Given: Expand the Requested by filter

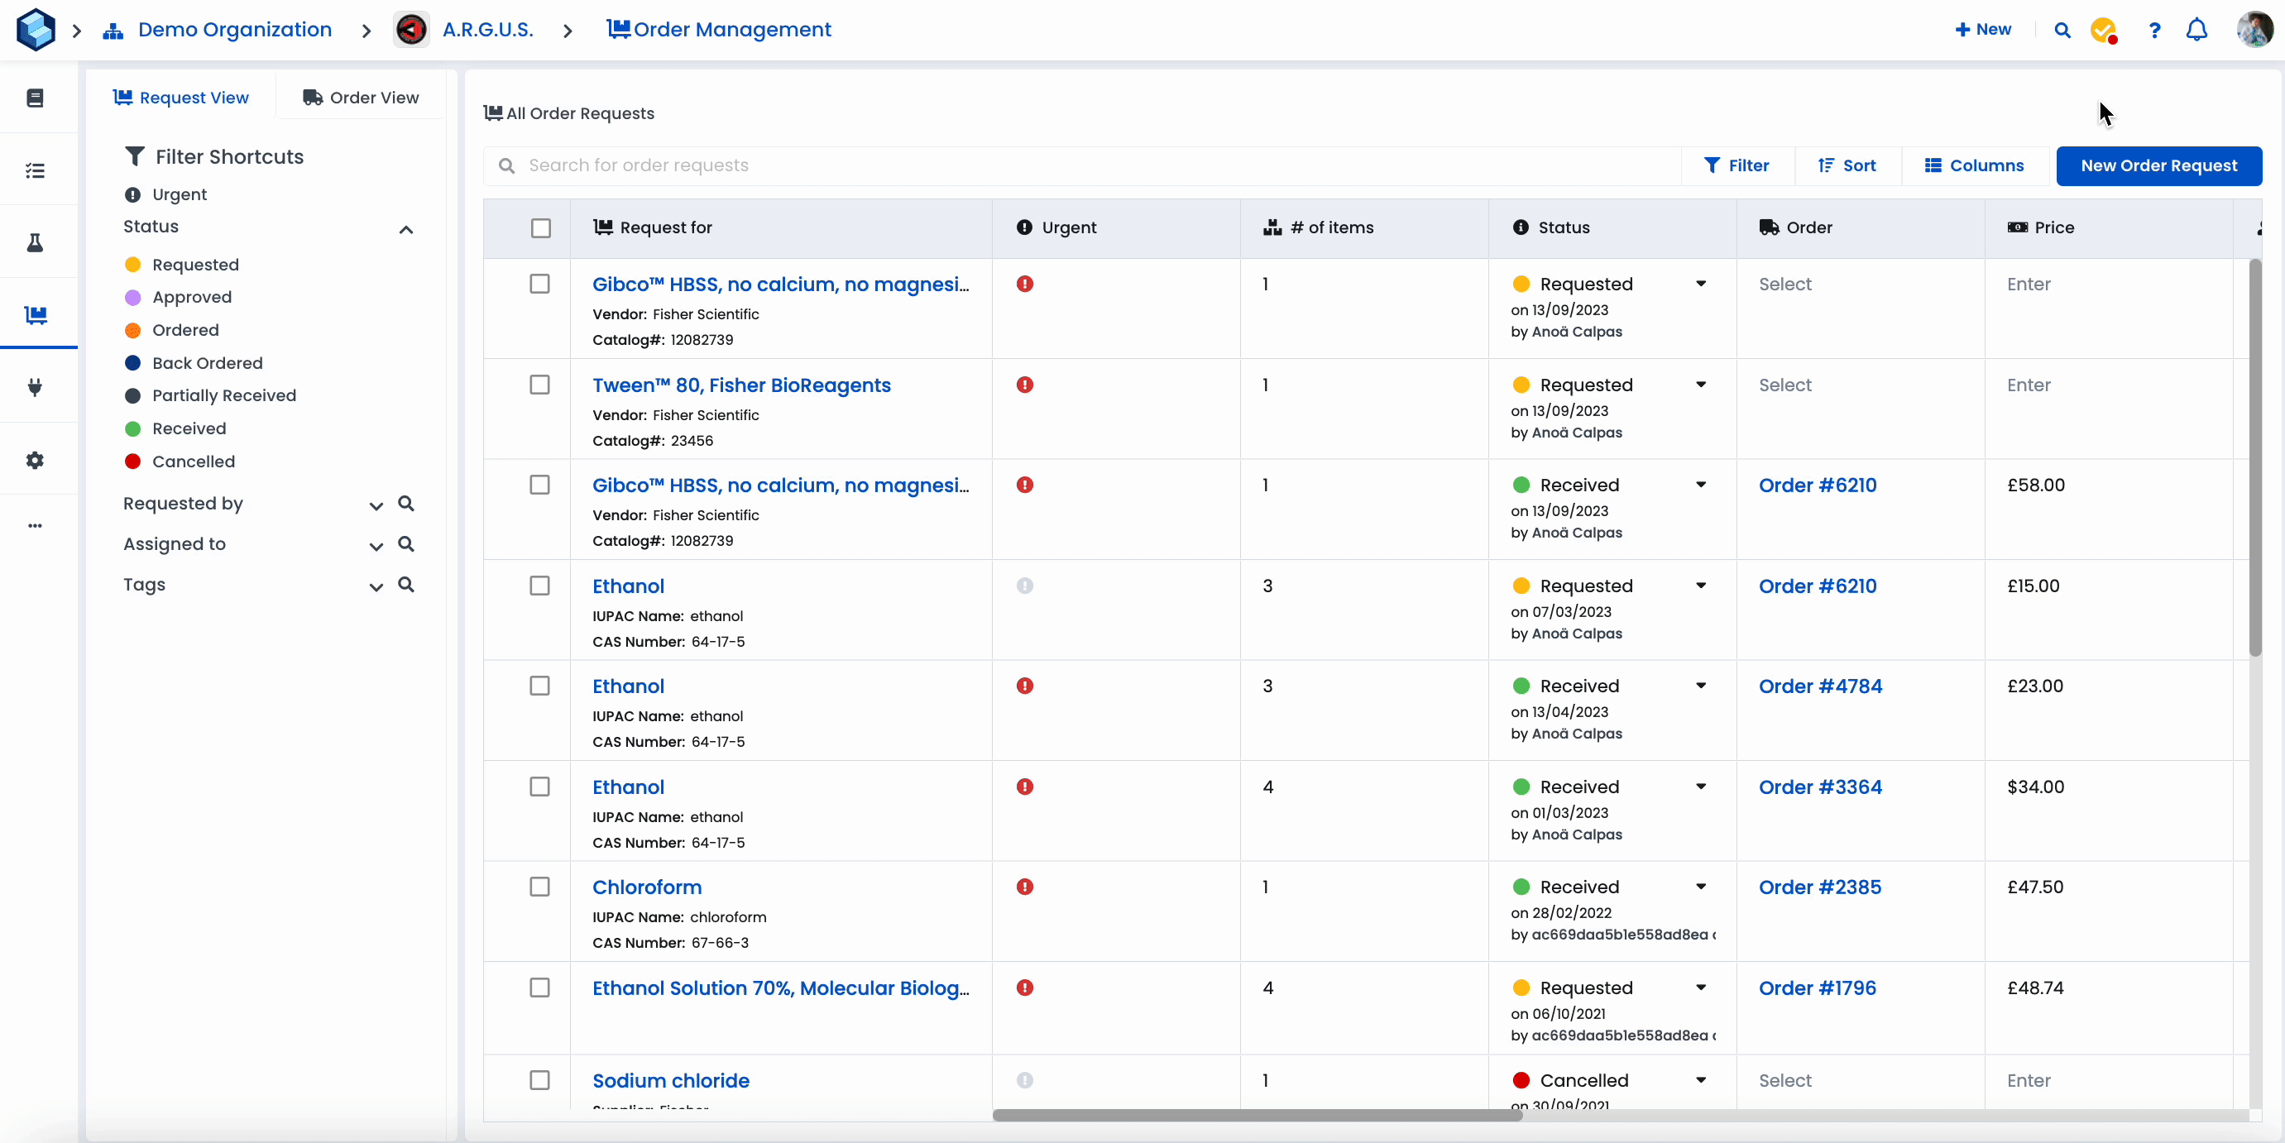Looking at the screenshot, I should pyautogui.click(x=376, y=505).
